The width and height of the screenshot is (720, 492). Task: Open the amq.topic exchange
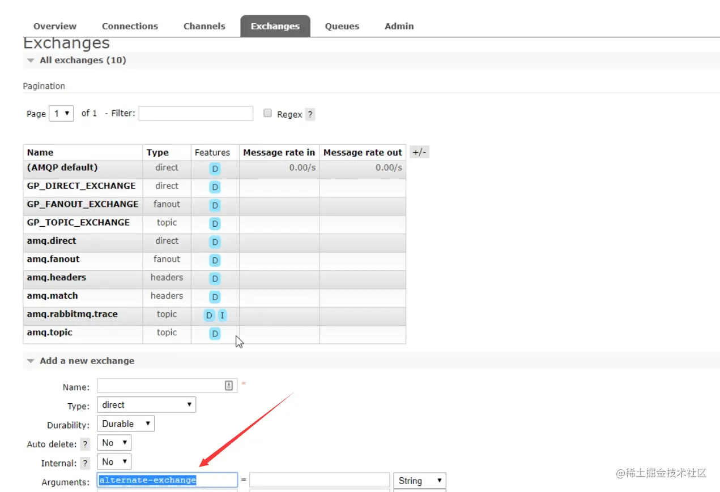[50, 333]
